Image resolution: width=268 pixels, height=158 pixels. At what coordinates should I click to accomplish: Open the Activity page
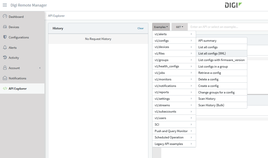22,58
